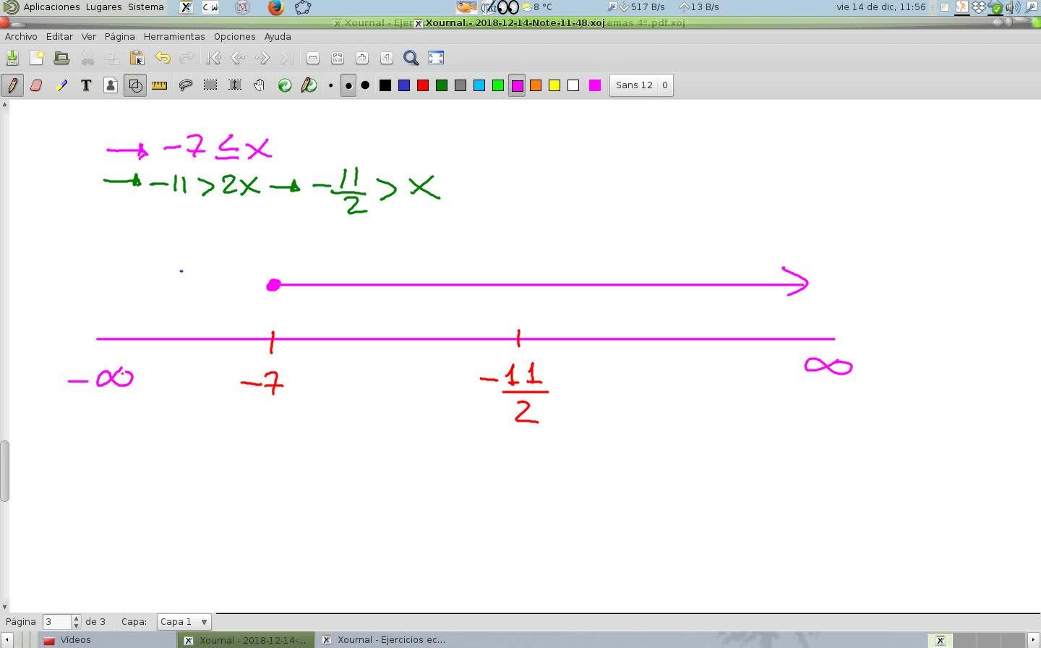Launch Firefox from the top panel
Image resolution: width=1041 pixels, height=648 pixels.
pos(276,7)
